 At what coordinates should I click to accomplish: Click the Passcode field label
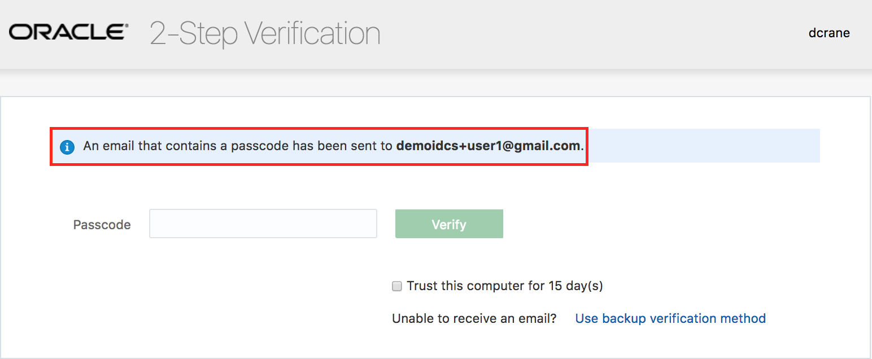tap(102, 225)
